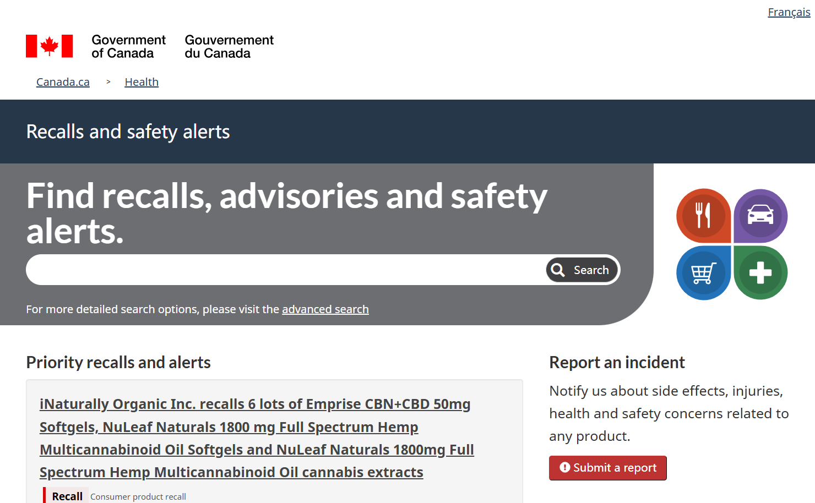Click the magnifying glass in Search button
The width and height of the screenshot is (815, 503).
point(558,270)
